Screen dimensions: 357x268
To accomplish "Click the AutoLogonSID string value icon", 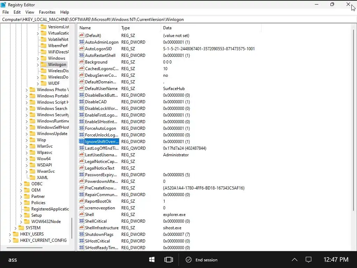I will coord(82,49).
